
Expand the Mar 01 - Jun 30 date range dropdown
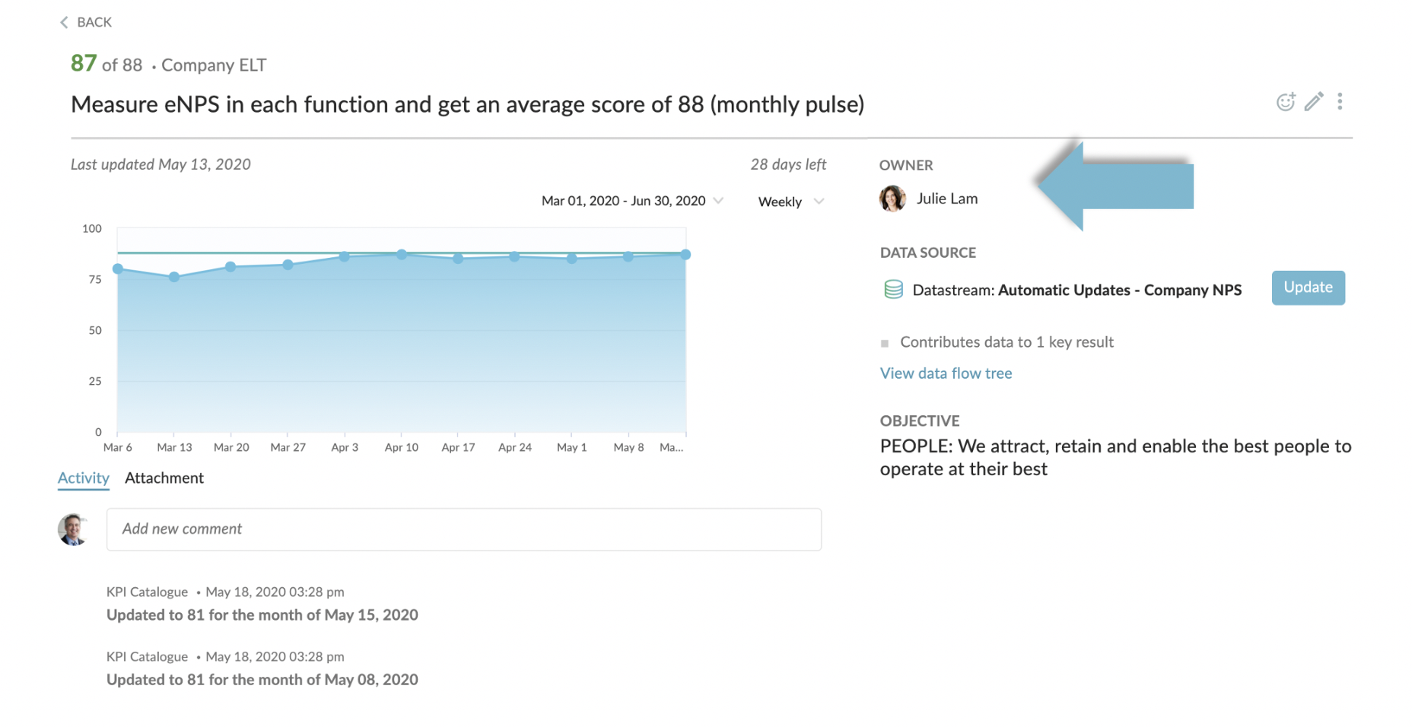[631, 201]
